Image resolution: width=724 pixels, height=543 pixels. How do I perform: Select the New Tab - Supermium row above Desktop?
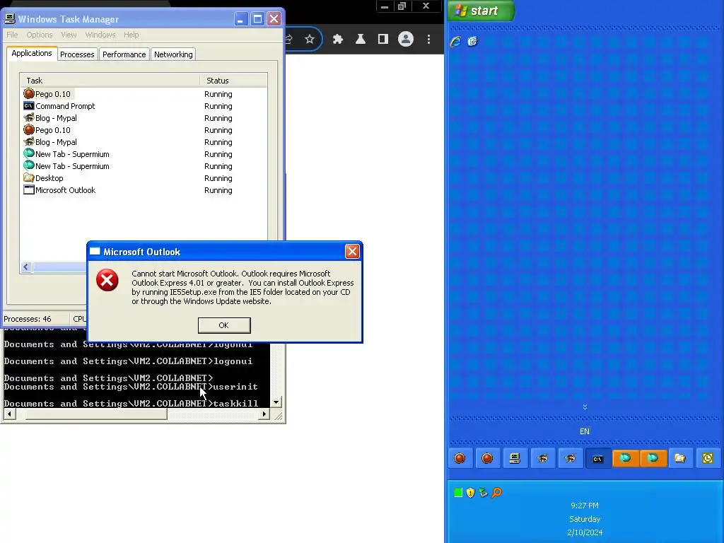144,165
